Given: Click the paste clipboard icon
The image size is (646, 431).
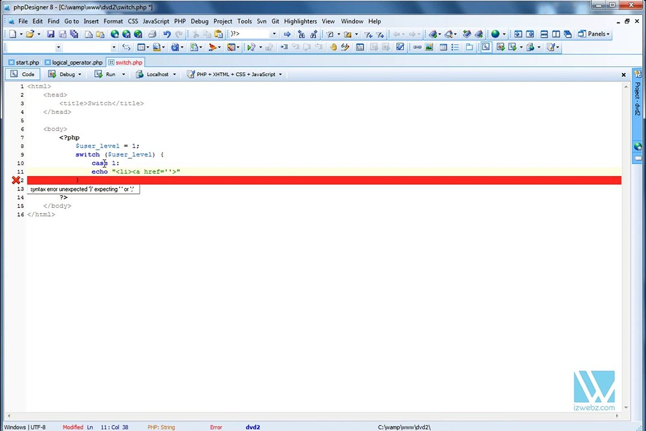Looking at the screenshot, I should point(218,34).
